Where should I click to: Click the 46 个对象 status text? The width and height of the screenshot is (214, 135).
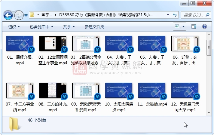click(37, 120)
